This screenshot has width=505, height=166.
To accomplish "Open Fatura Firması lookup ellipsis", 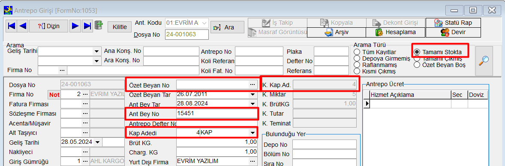I will click(x=85, y=104).
